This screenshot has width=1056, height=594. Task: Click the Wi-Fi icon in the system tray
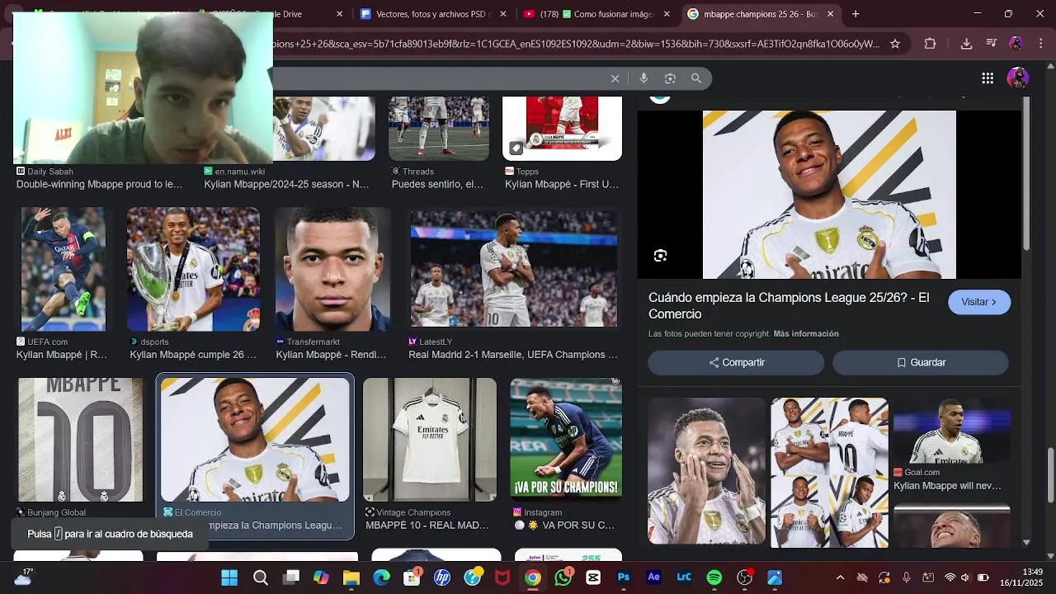click(950, 577)
